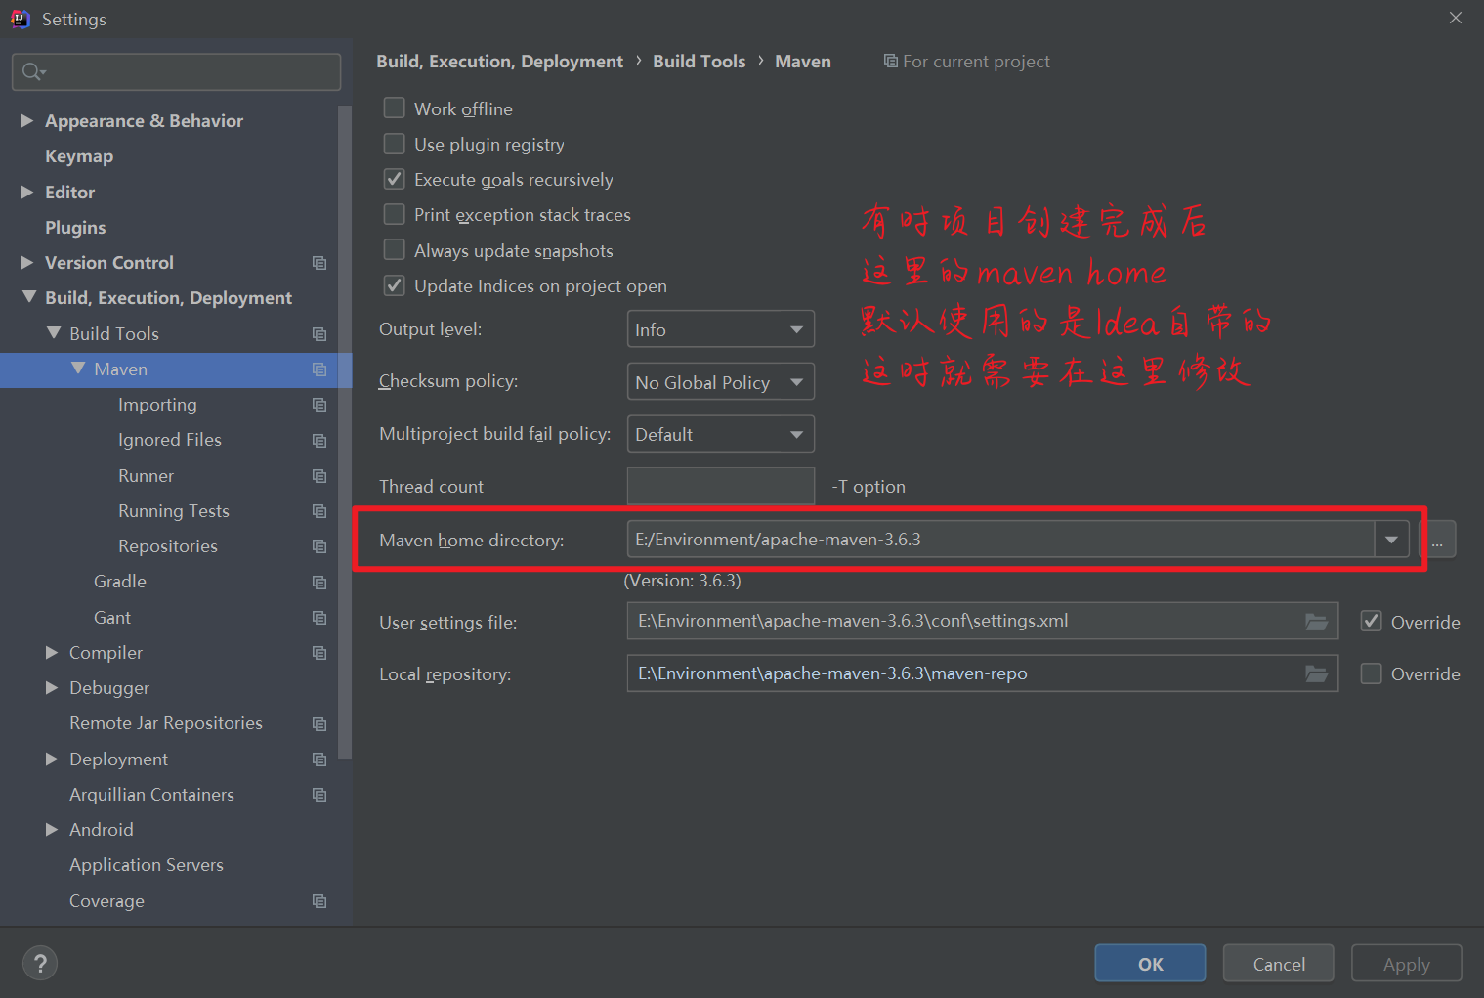
Task: Open the Checksum policy dropdown
Action: (721, 381)
